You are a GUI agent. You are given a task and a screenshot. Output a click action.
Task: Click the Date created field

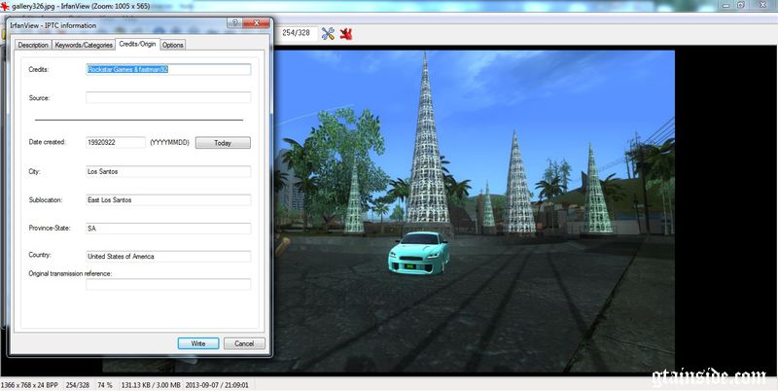pyautogui.click(x=115, y=142)
